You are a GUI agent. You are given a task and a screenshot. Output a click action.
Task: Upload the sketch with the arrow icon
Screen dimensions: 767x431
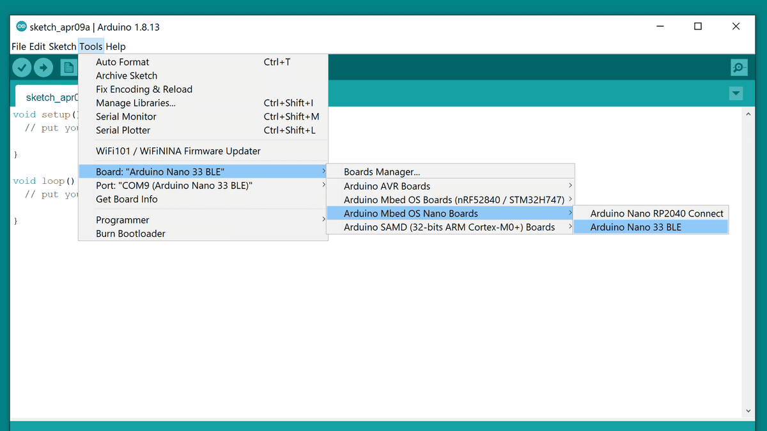tap(43, 67)
